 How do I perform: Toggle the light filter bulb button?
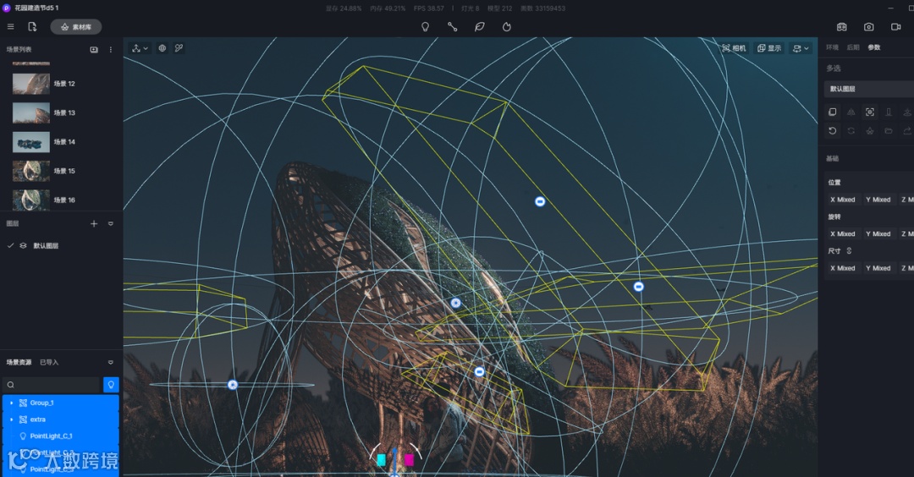click(111, 385)
